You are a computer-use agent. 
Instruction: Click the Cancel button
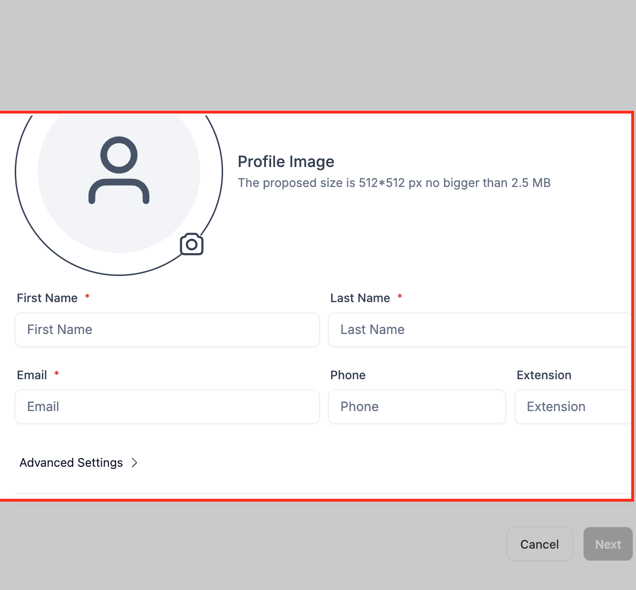pos(539,544)
